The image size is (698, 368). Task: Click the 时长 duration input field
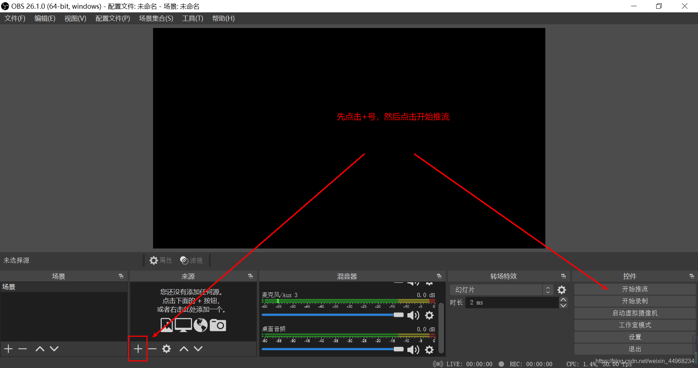click(x=512, y=303)
